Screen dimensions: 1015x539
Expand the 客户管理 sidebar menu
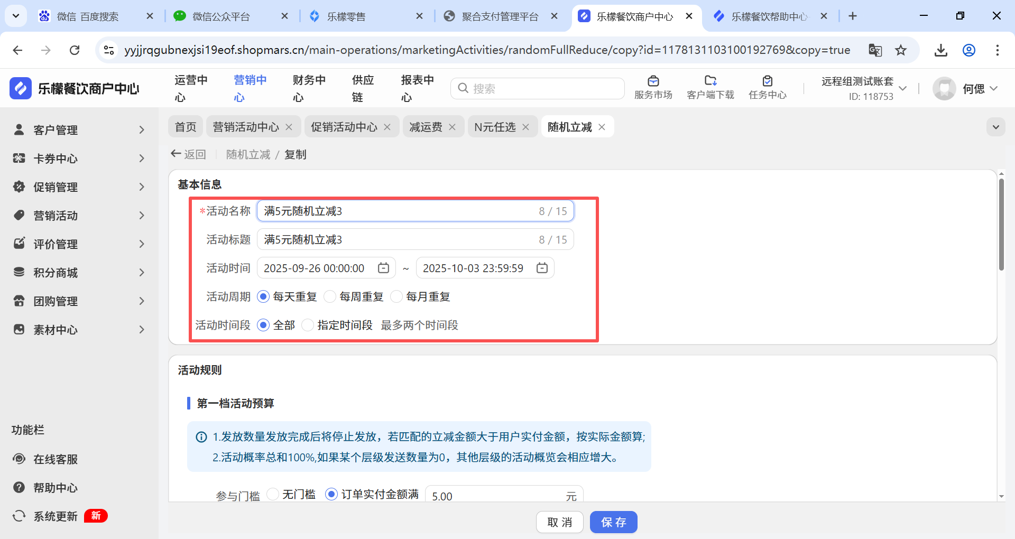tap(79, 129)
